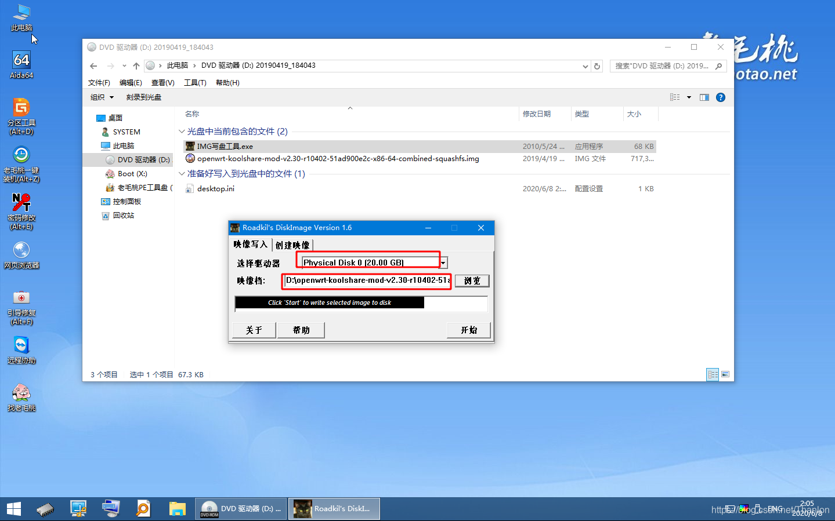The height and width of the screenshot is (521, 835).
Task: Open the 组织 dropdown menu
Action: pos(102,97)
